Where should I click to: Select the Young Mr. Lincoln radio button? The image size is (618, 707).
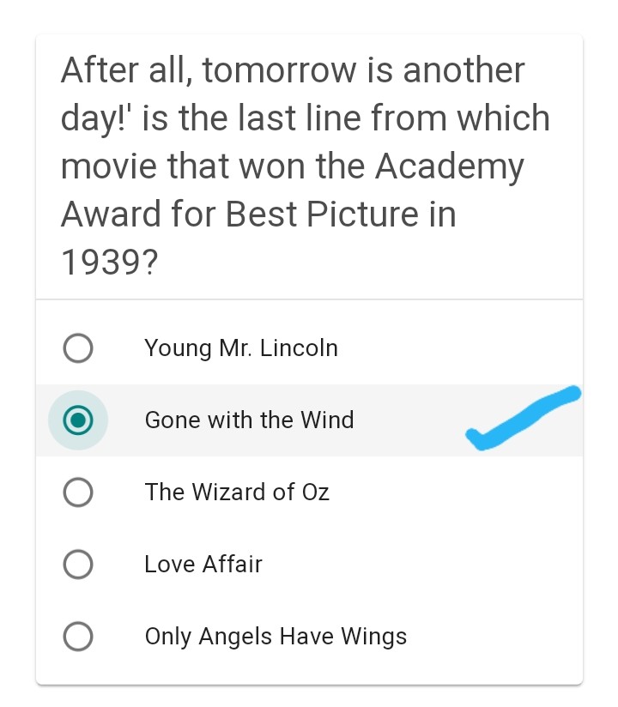78,348
